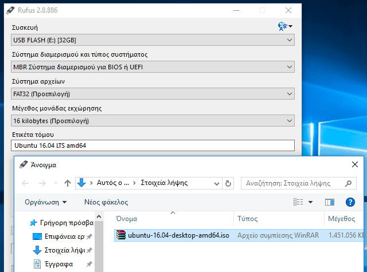The width and height of the screenshot is (367, 272).
Task: Select the file ubuntu-16.04-desktop-amd64.iso
Action: point(178,235)
